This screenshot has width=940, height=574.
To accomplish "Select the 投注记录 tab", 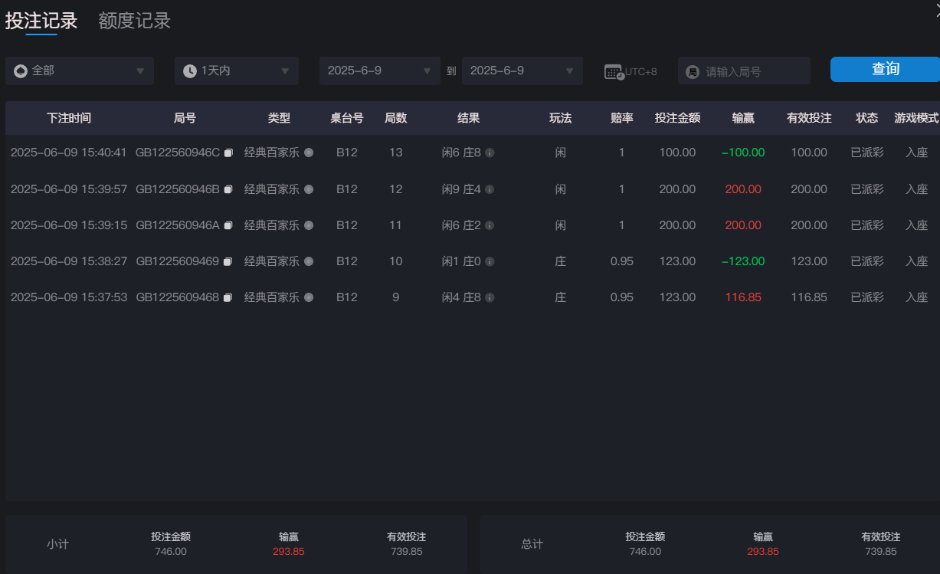I will (x=41, y=21).
